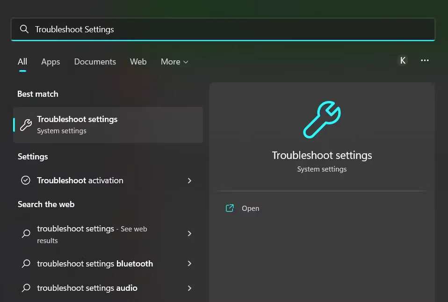The height and width of the screenshot is (302, 448).
Task: Select the Web filter tab
Action: (138, 61)
